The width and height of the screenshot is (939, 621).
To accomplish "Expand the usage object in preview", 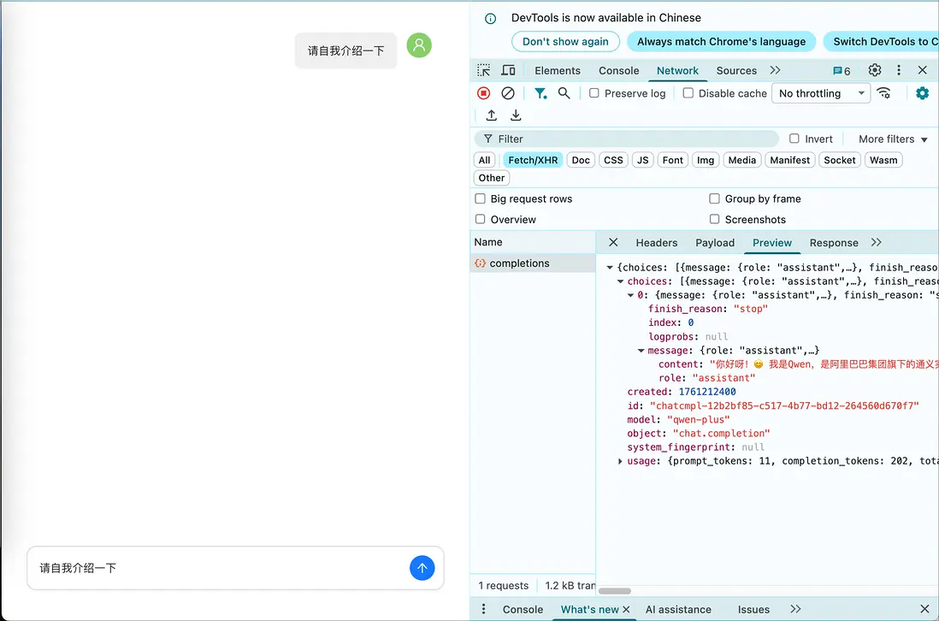I will [x=621, y=461].
